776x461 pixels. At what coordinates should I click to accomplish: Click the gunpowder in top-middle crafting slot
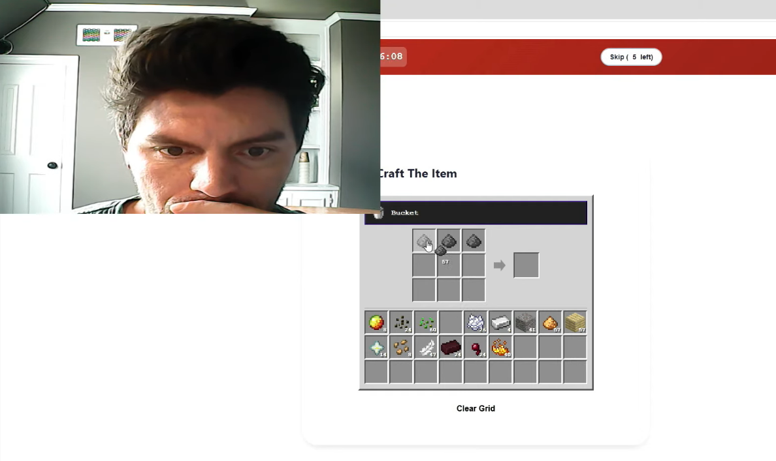[x=449, y=241]
